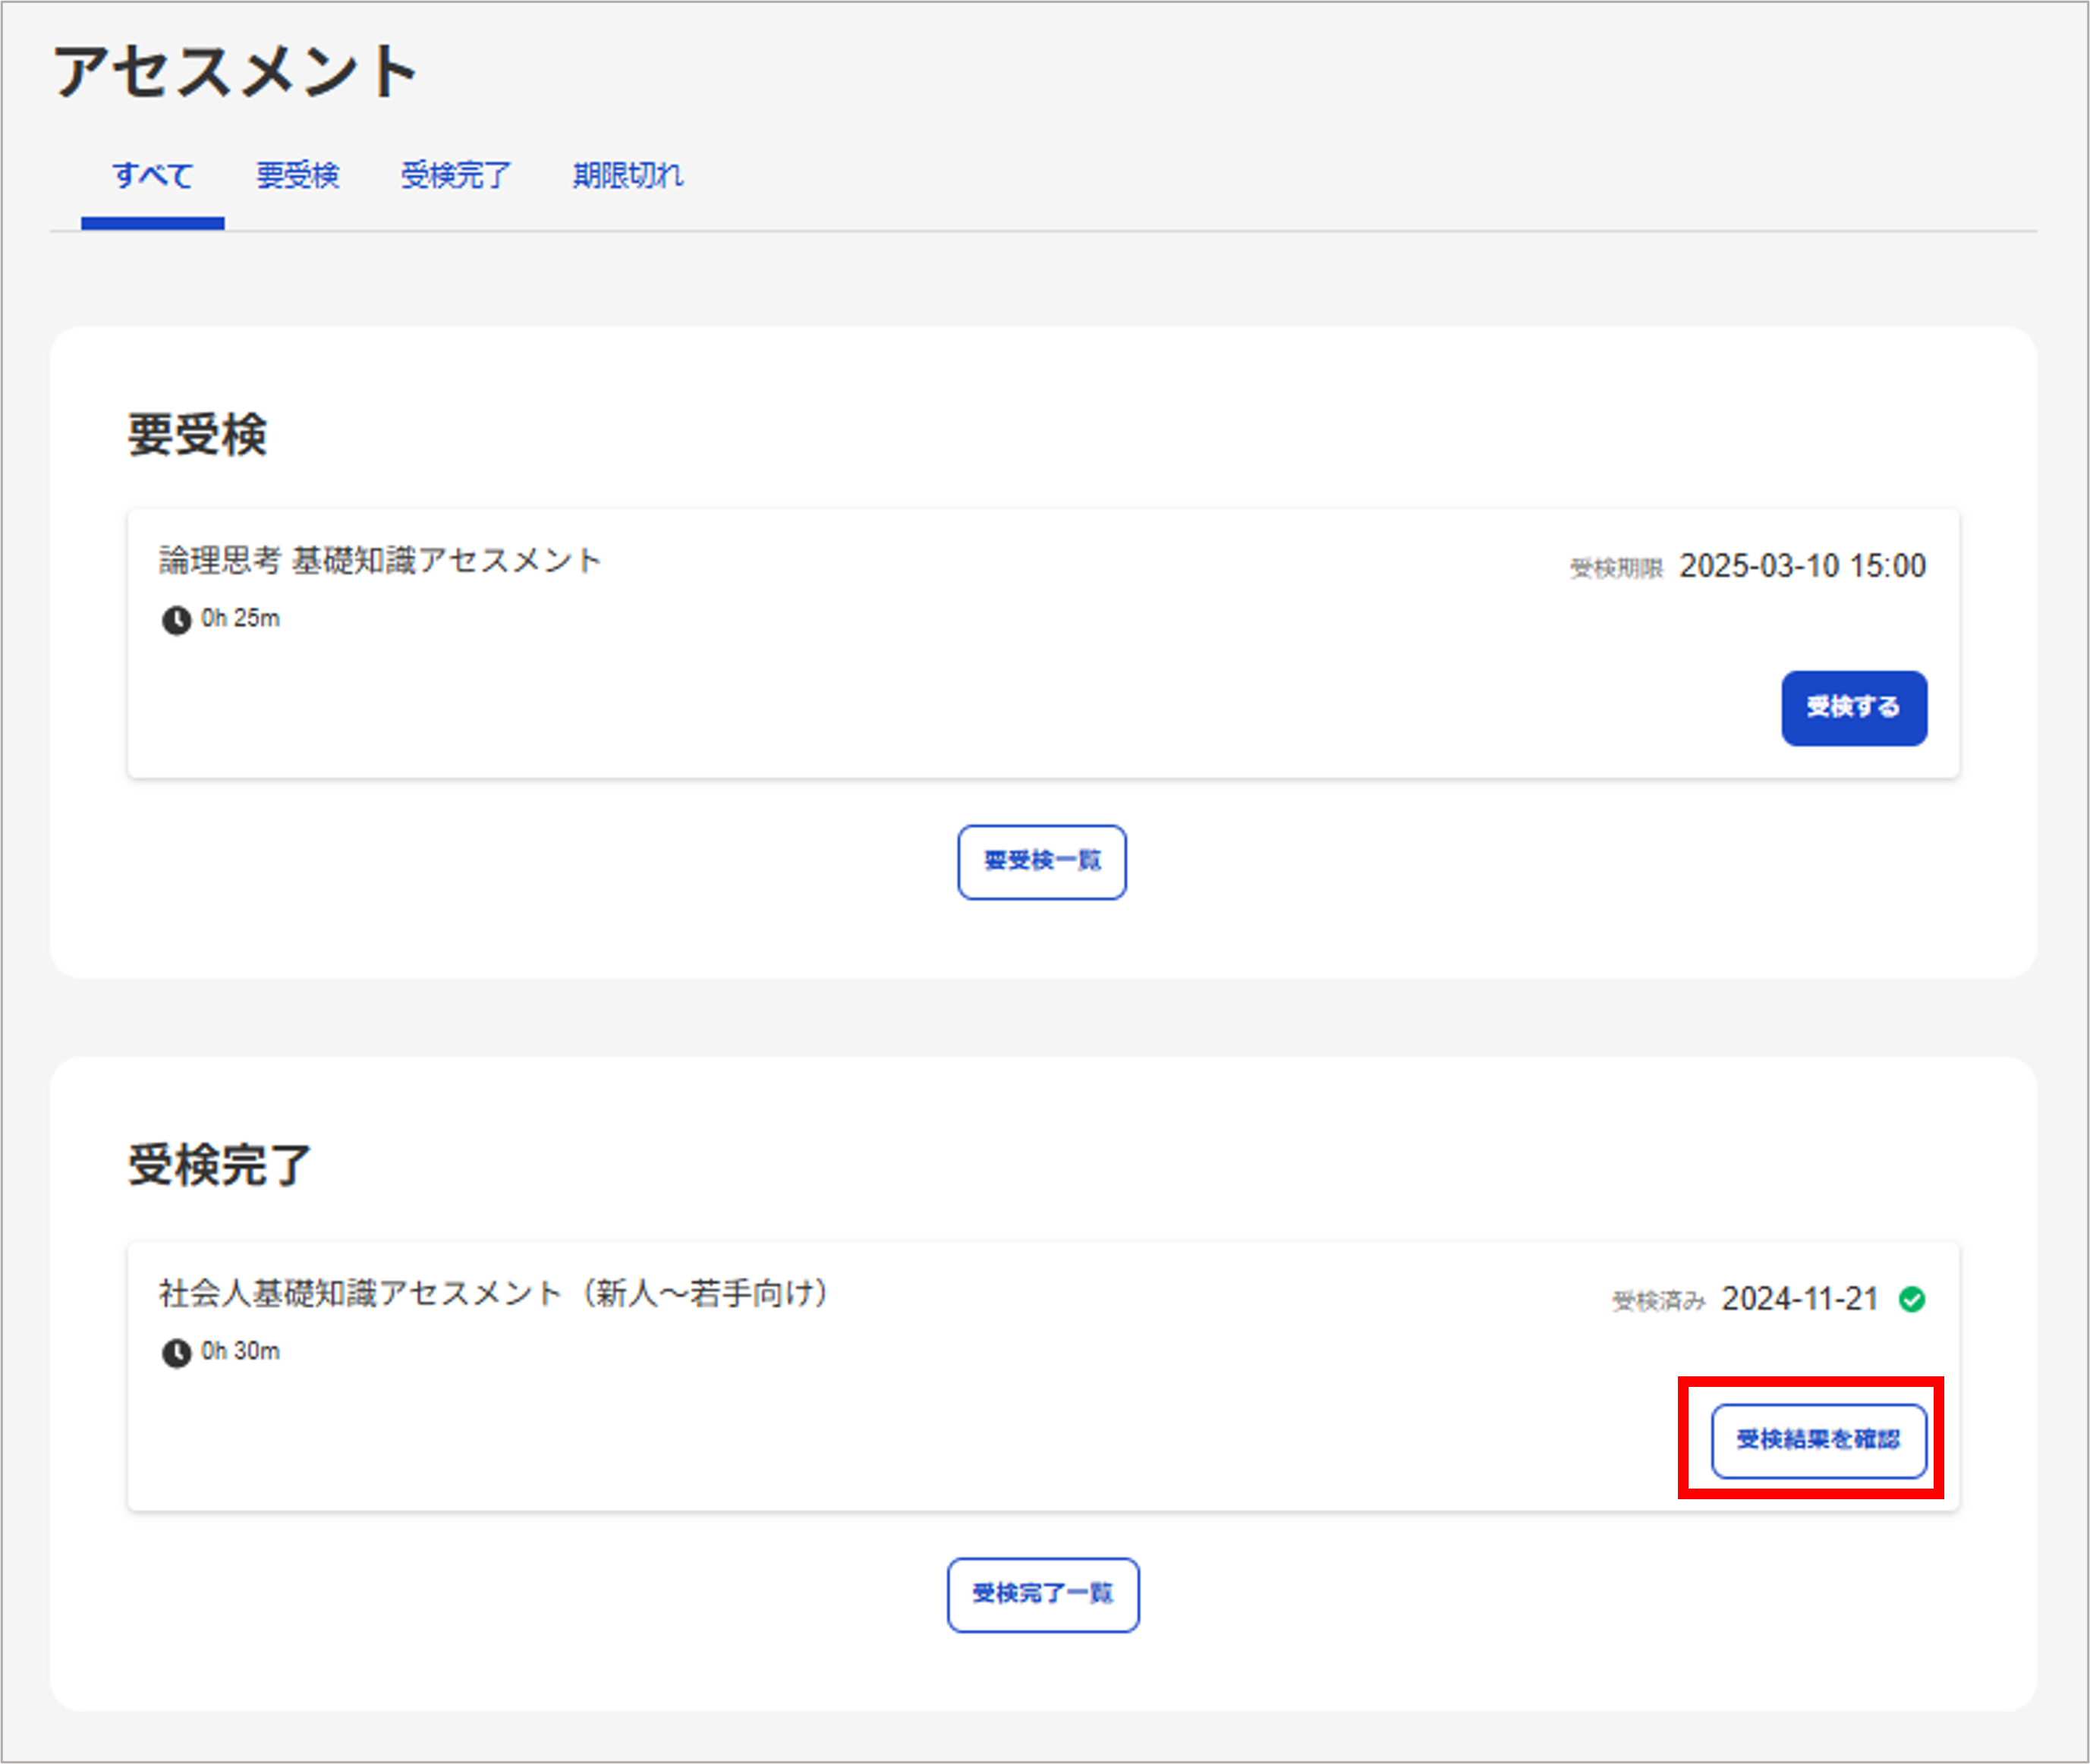
Task: Switch to the すべて tab
Action: coord(152,176)
